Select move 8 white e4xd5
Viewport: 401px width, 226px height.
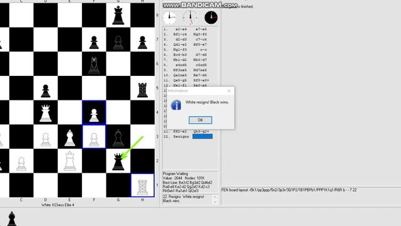coord(181,65)
